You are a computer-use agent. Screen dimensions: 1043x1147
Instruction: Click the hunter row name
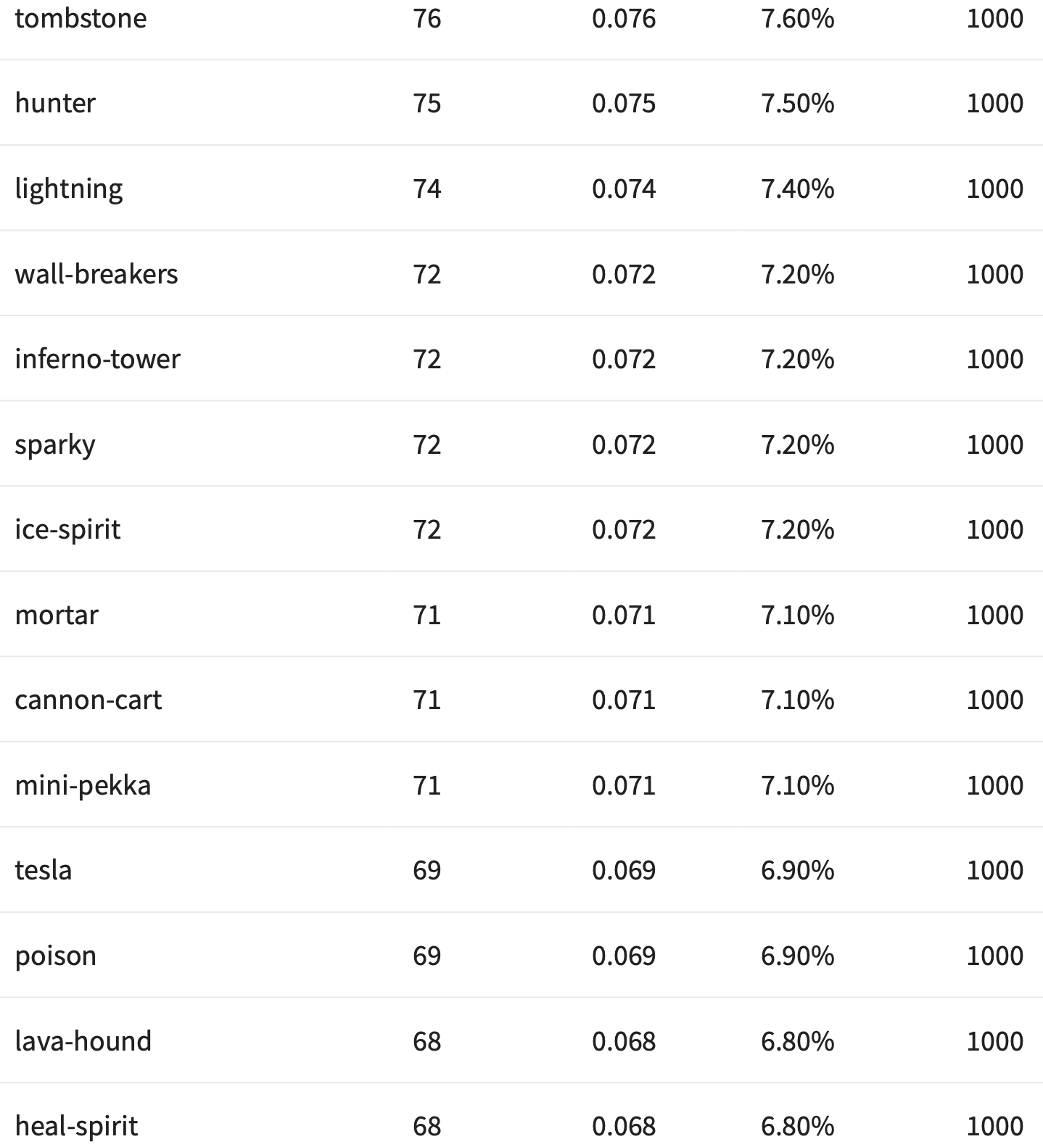(55, 103)
